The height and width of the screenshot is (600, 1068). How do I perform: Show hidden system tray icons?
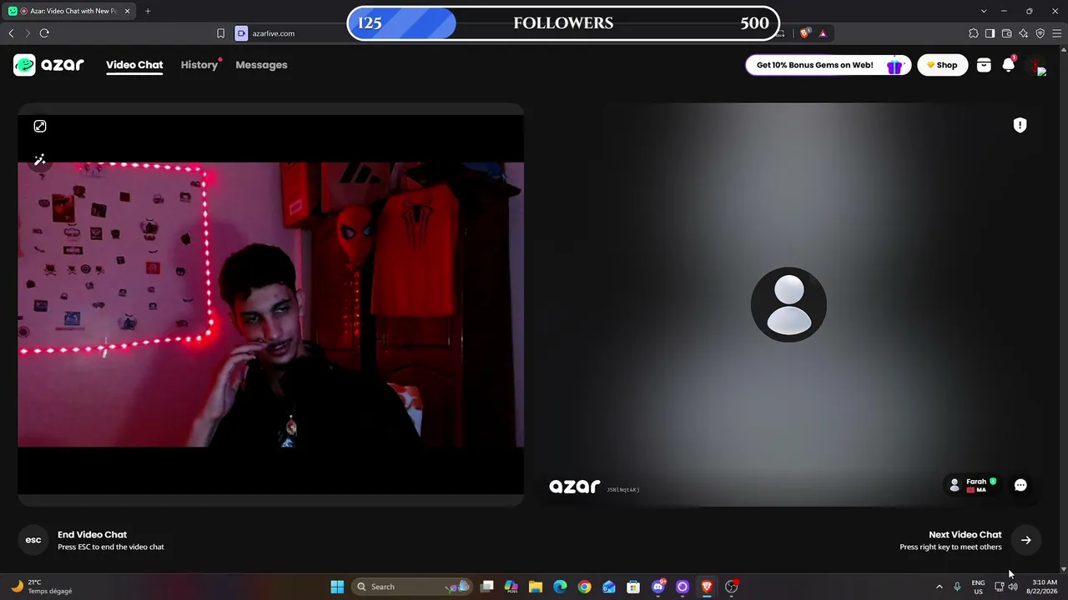coord(940,587)
